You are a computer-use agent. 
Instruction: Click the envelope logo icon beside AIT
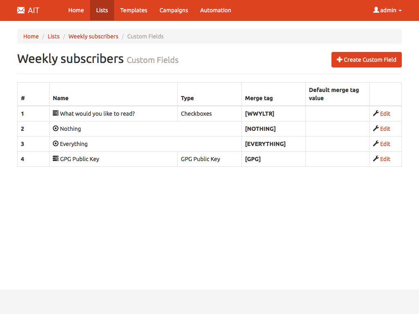click(21, 10)
